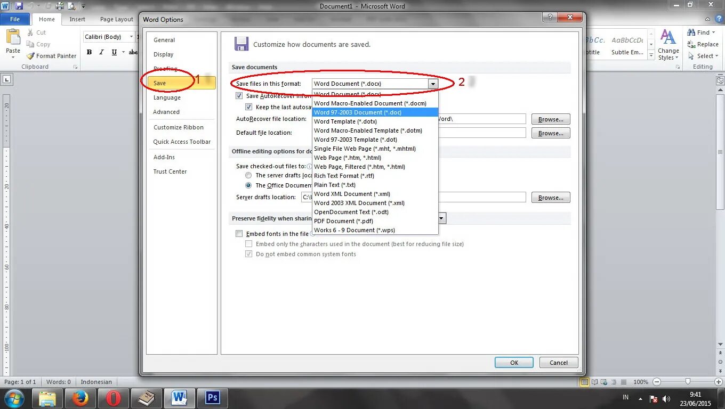Open the Change Styles dropdown
This screenshot has width=725, height=409.
pos(668,45)
